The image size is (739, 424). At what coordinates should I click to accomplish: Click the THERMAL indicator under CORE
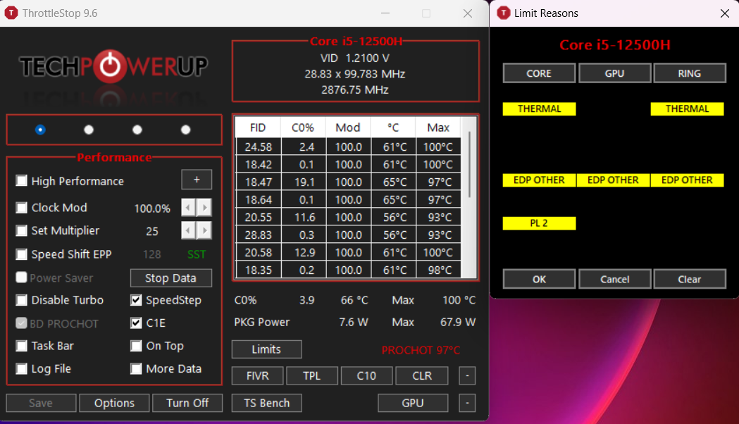click(x=539, y=109)
